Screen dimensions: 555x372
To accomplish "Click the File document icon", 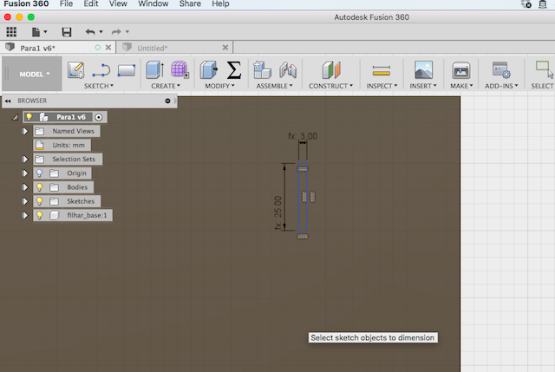I will 36,32.
